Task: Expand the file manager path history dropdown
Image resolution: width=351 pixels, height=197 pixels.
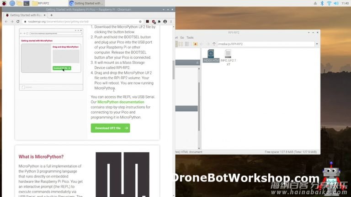Action: [x=317, y=44]
